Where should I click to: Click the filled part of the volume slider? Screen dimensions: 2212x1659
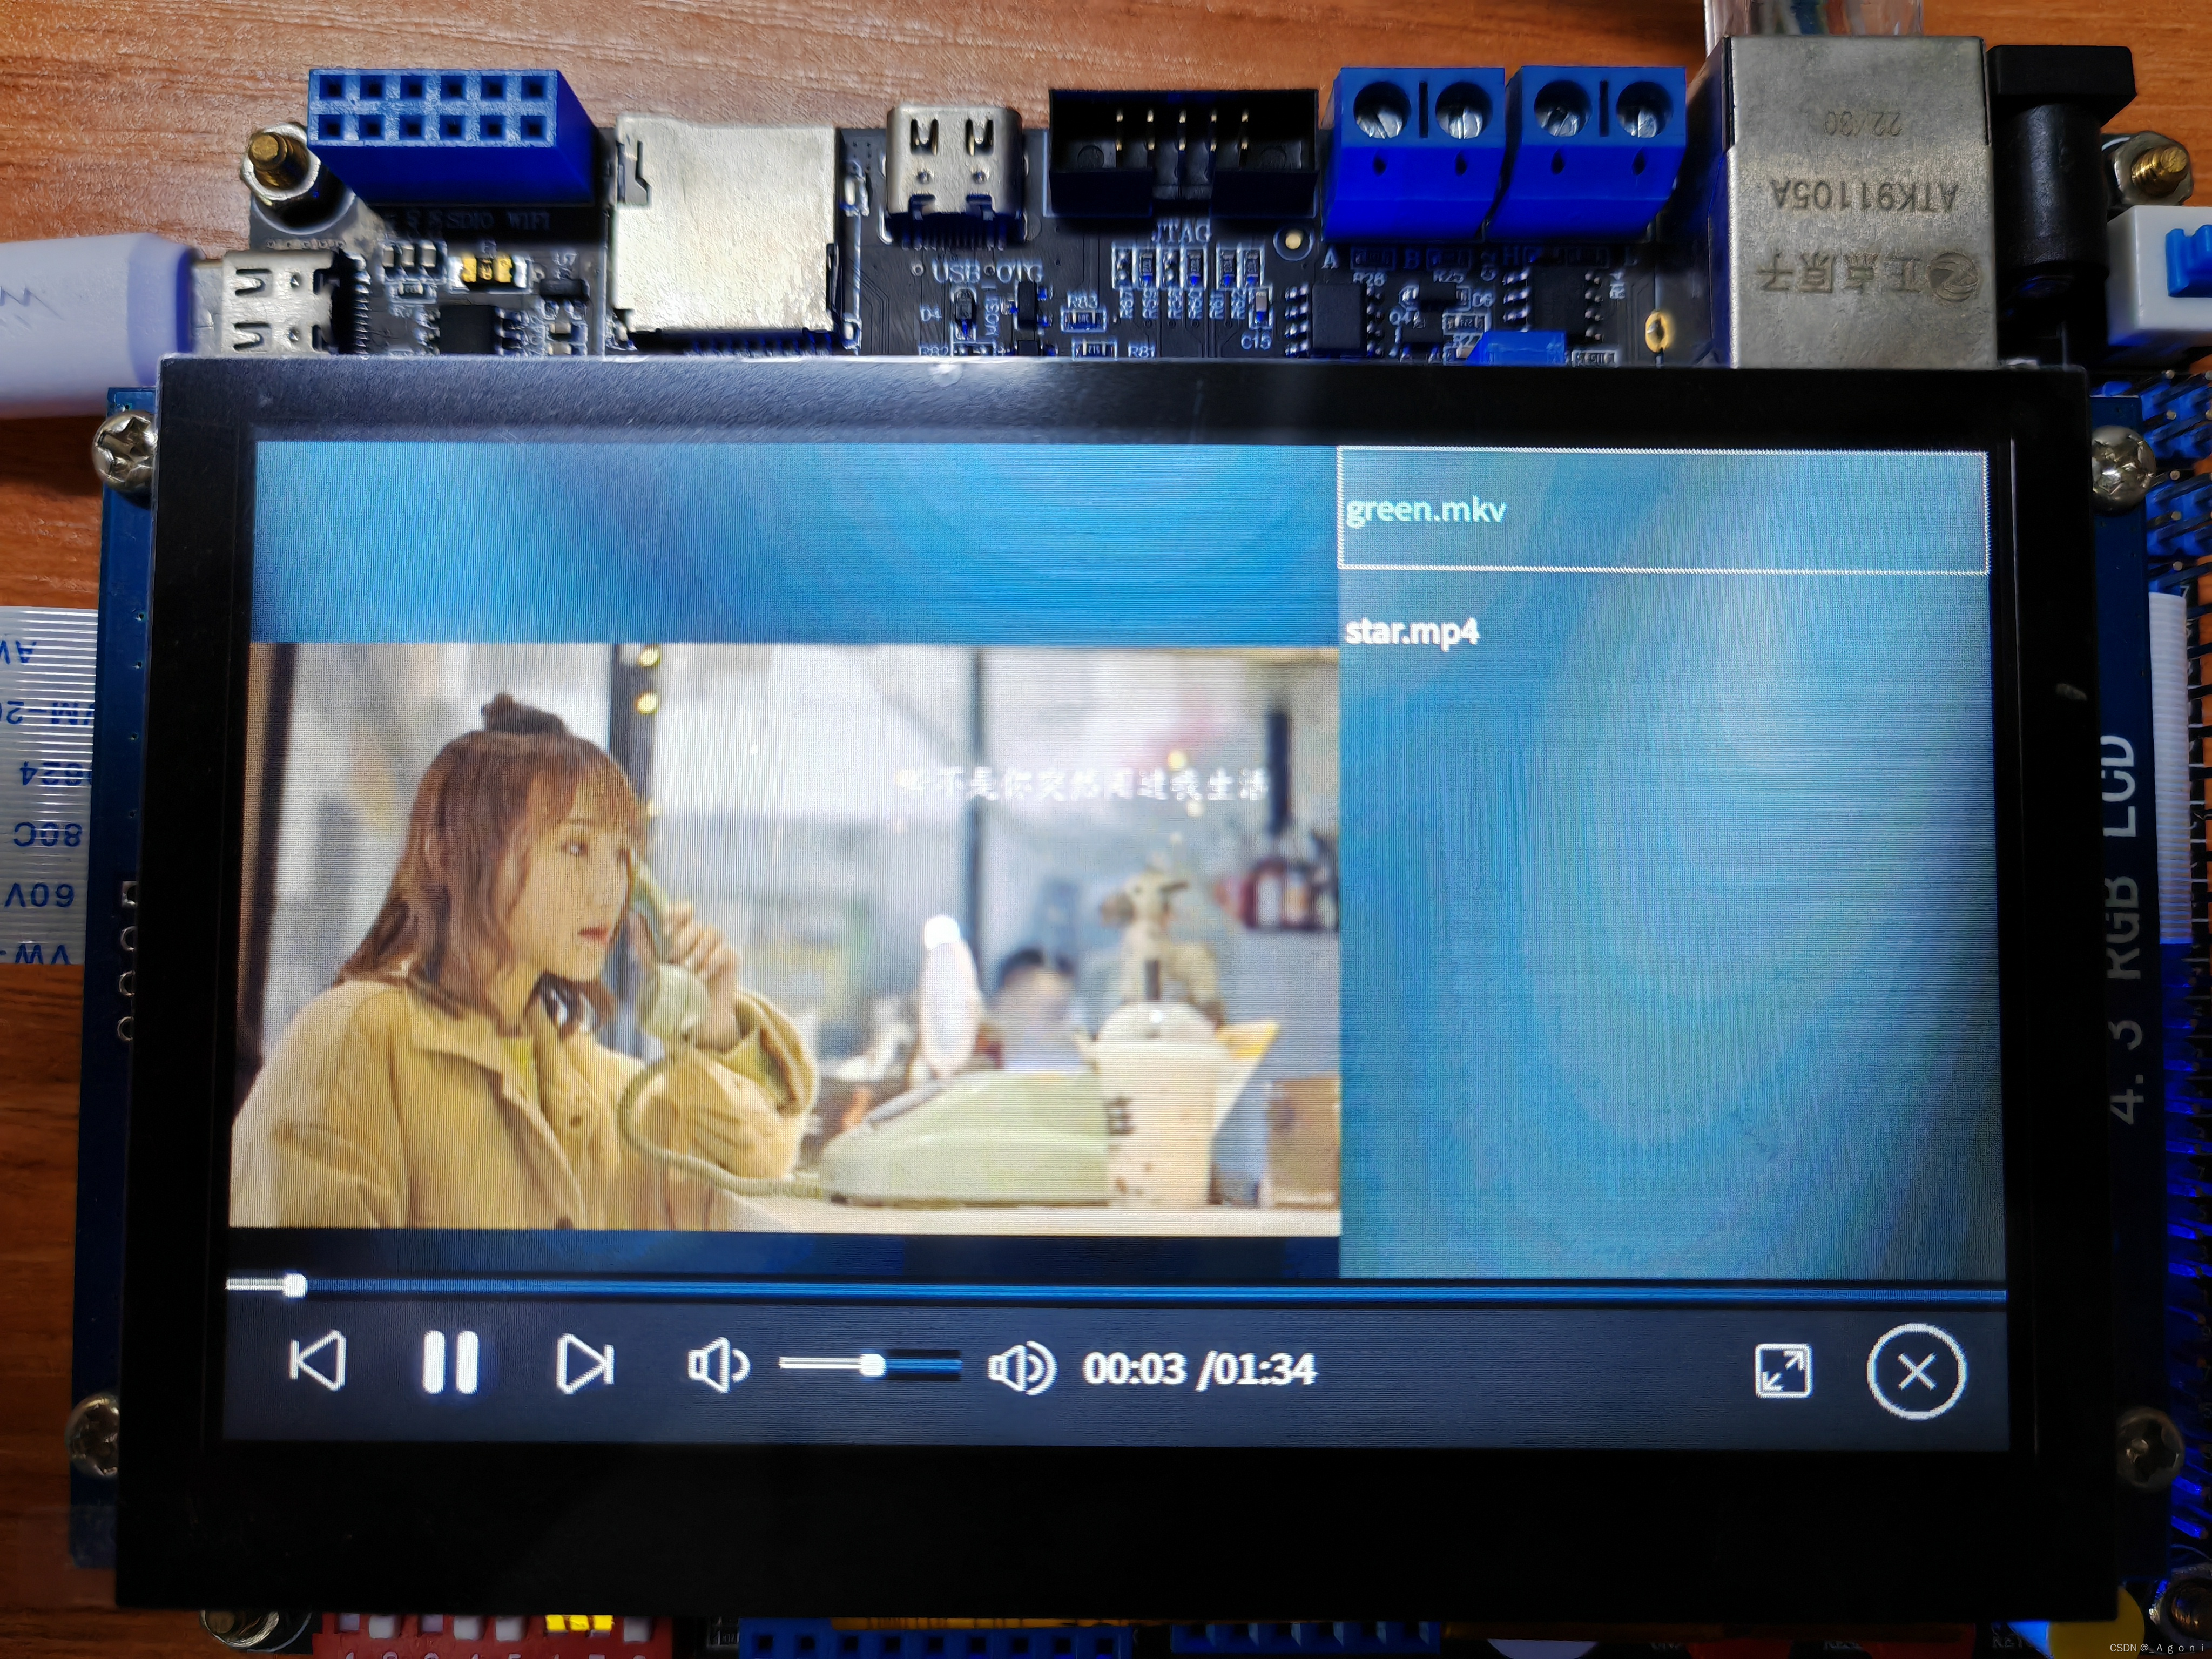pyautogui.click(x=820, y=1363)
